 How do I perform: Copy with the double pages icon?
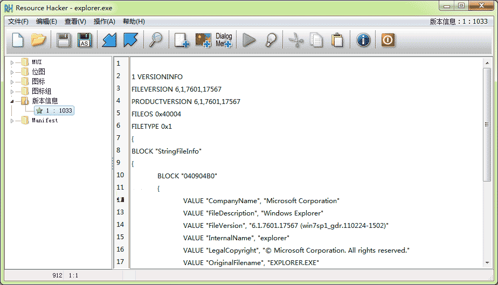point(316,40)
